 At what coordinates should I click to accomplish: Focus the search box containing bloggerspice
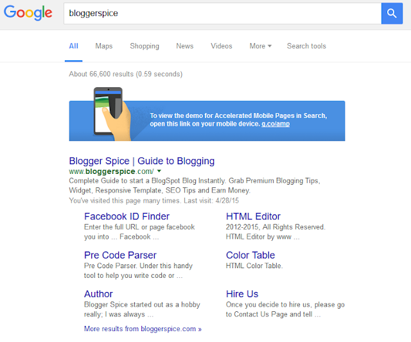pos(223,13)
